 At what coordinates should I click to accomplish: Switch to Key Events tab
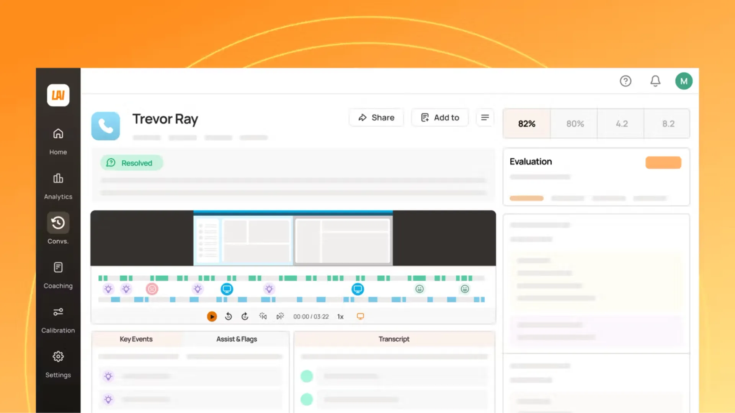[x=136, y=339]
